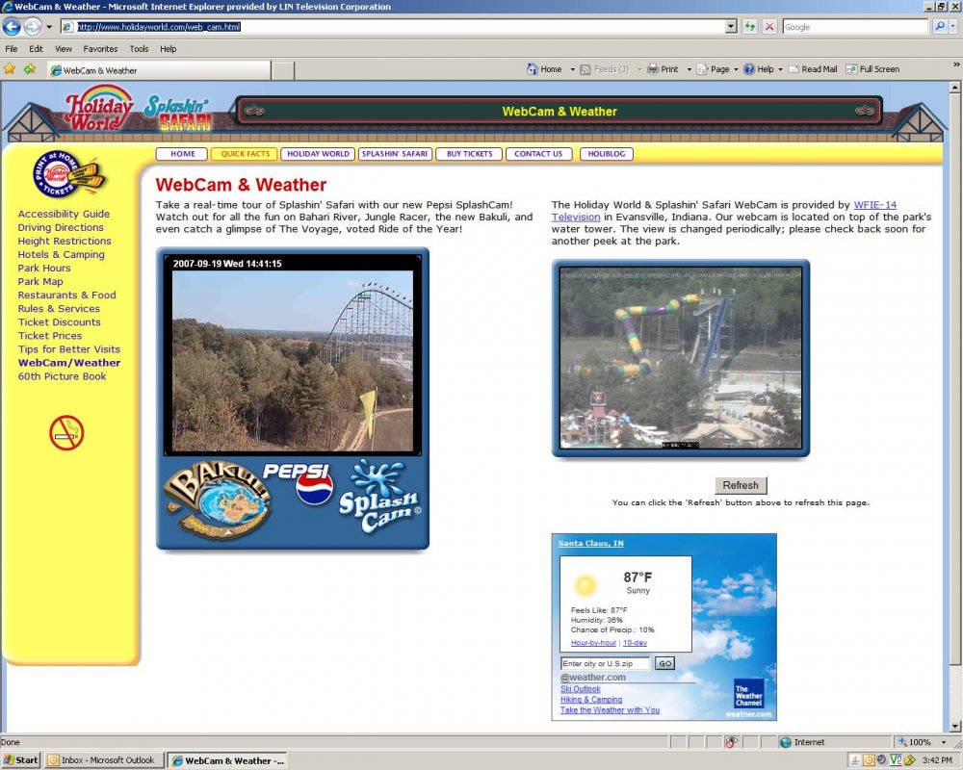Open the Favorites menu in menu bar
The width and height of the screenshot is (963, 770).
[100, 48]
